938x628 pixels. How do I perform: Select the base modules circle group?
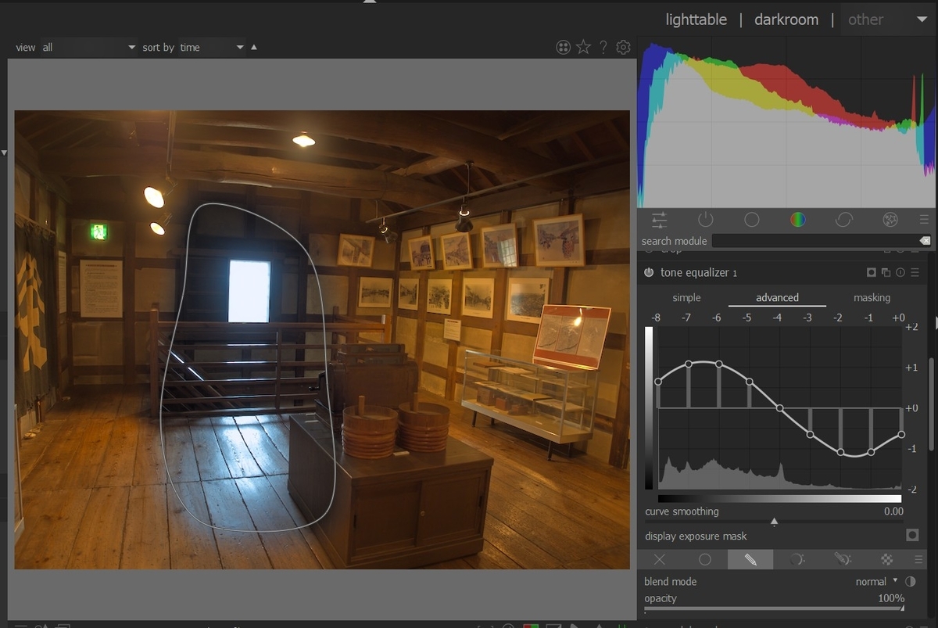[x=752, y=221]
